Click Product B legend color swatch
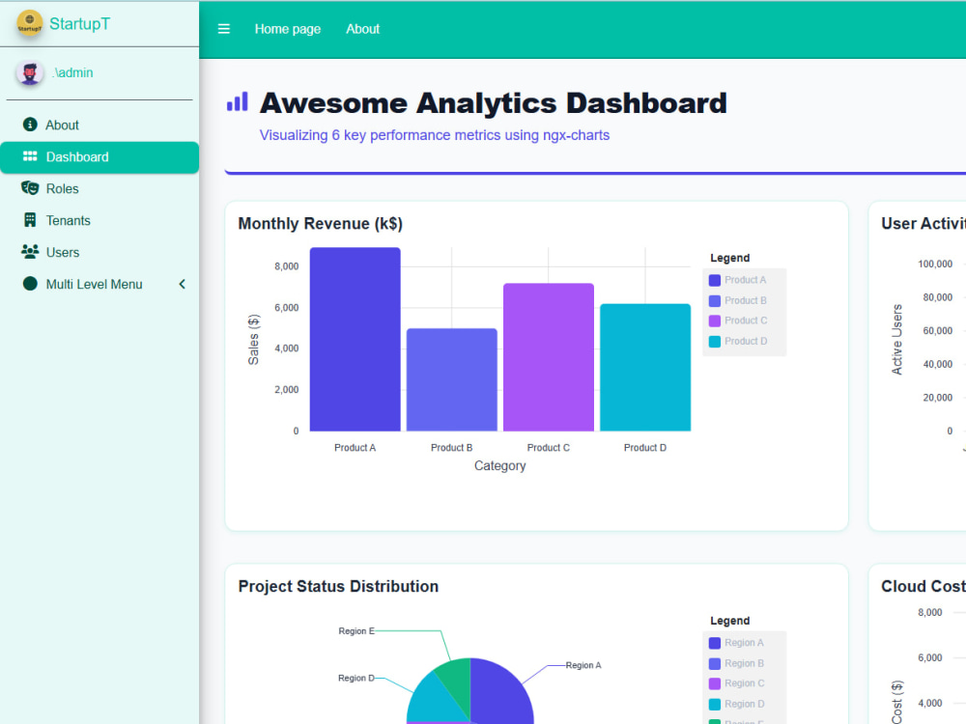 (x=715, y=300)
